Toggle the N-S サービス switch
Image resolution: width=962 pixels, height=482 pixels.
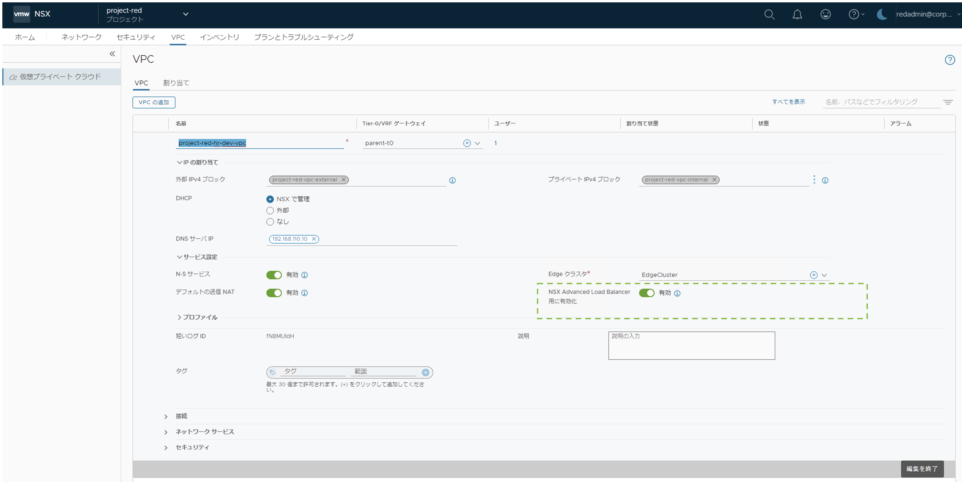point(274,275)
